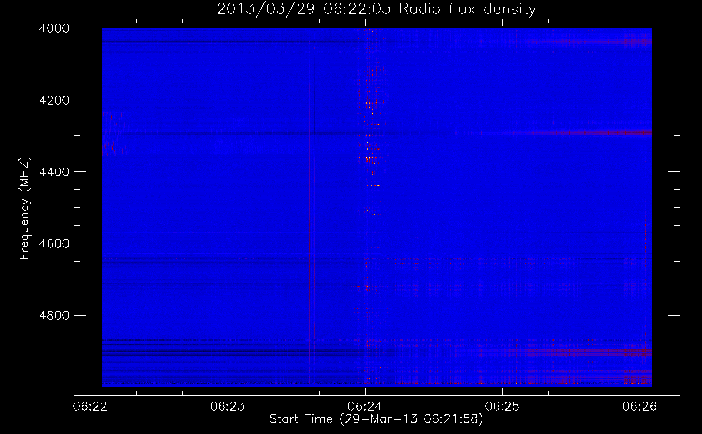
Task: Select the 4800 frequency tick label
Action: point(54,316)
